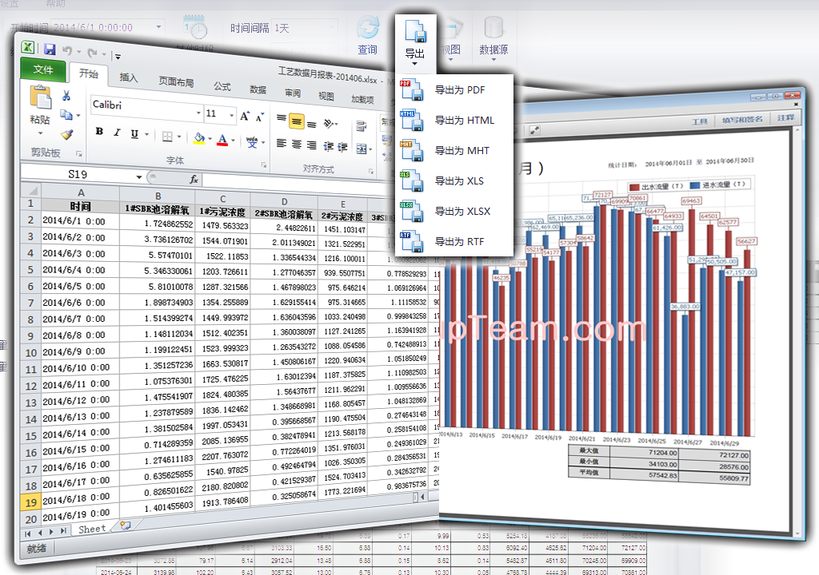
Task: Click the bottom align icon
Action: point(311,124)
